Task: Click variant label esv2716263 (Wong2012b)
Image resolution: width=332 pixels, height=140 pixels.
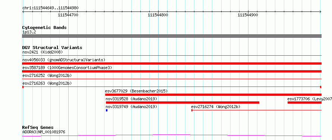Action: 47,83
